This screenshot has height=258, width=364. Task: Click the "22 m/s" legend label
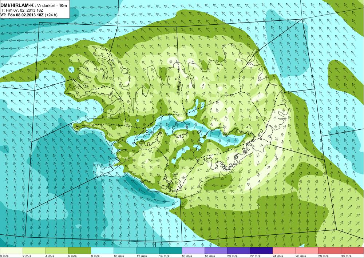256,256
